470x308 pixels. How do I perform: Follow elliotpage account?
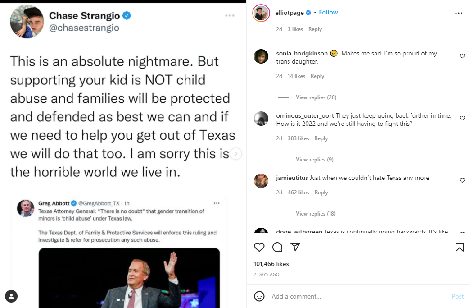tap(328, 13)
